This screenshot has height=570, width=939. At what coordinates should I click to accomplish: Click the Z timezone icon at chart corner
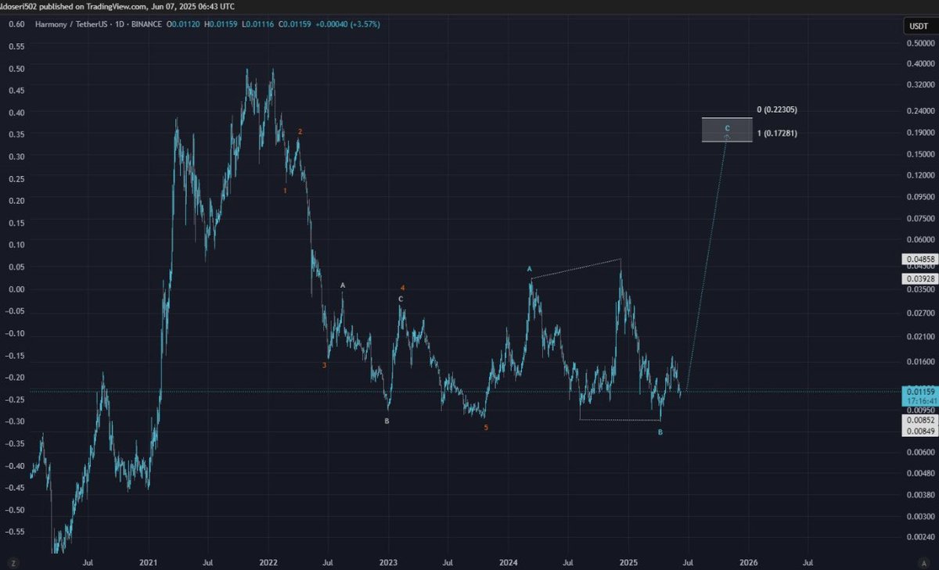(13, 562)
